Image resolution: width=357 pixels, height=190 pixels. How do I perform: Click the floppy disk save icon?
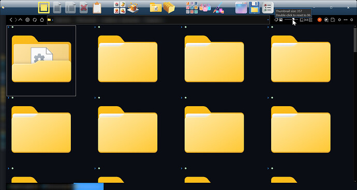coord(255,8)
